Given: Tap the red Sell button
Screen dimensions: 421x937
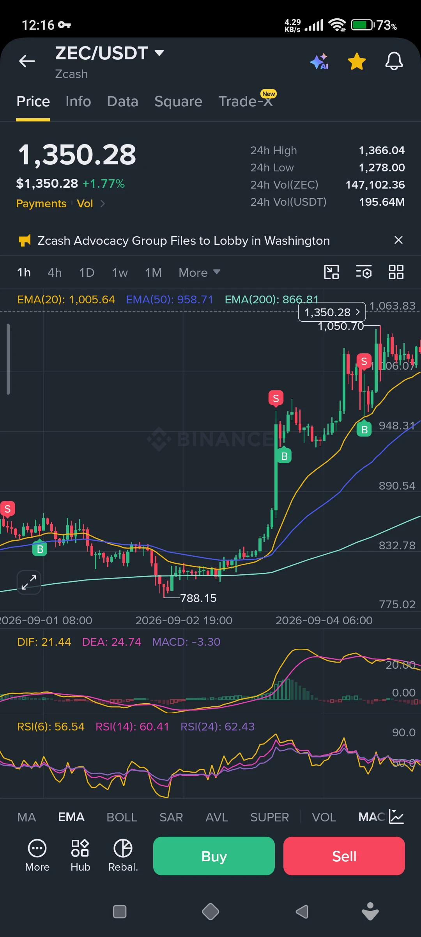Looking at the screenshot, I should (x=344, y=856).
